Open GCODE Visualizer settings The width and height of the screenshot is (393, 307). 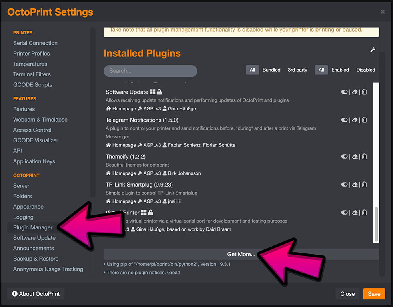tap(36, 140)
